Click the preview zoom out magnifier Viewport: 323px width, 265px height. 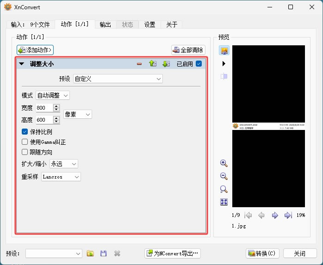pyautogui.click(x=224, y=176)
